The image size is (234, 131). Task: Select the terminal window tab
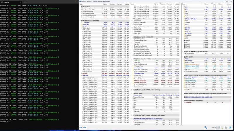(11, 2)
